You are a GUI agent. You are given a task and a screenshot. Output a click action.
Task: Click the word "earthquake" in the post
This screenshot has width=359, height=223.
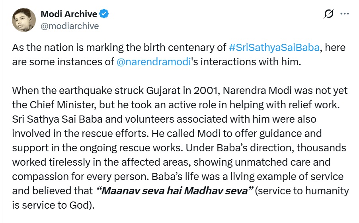click(76, 91)
